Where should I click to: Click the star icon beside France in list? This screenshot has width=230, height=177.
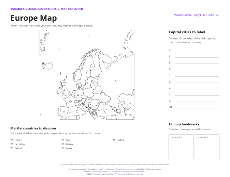click(12, 140)
